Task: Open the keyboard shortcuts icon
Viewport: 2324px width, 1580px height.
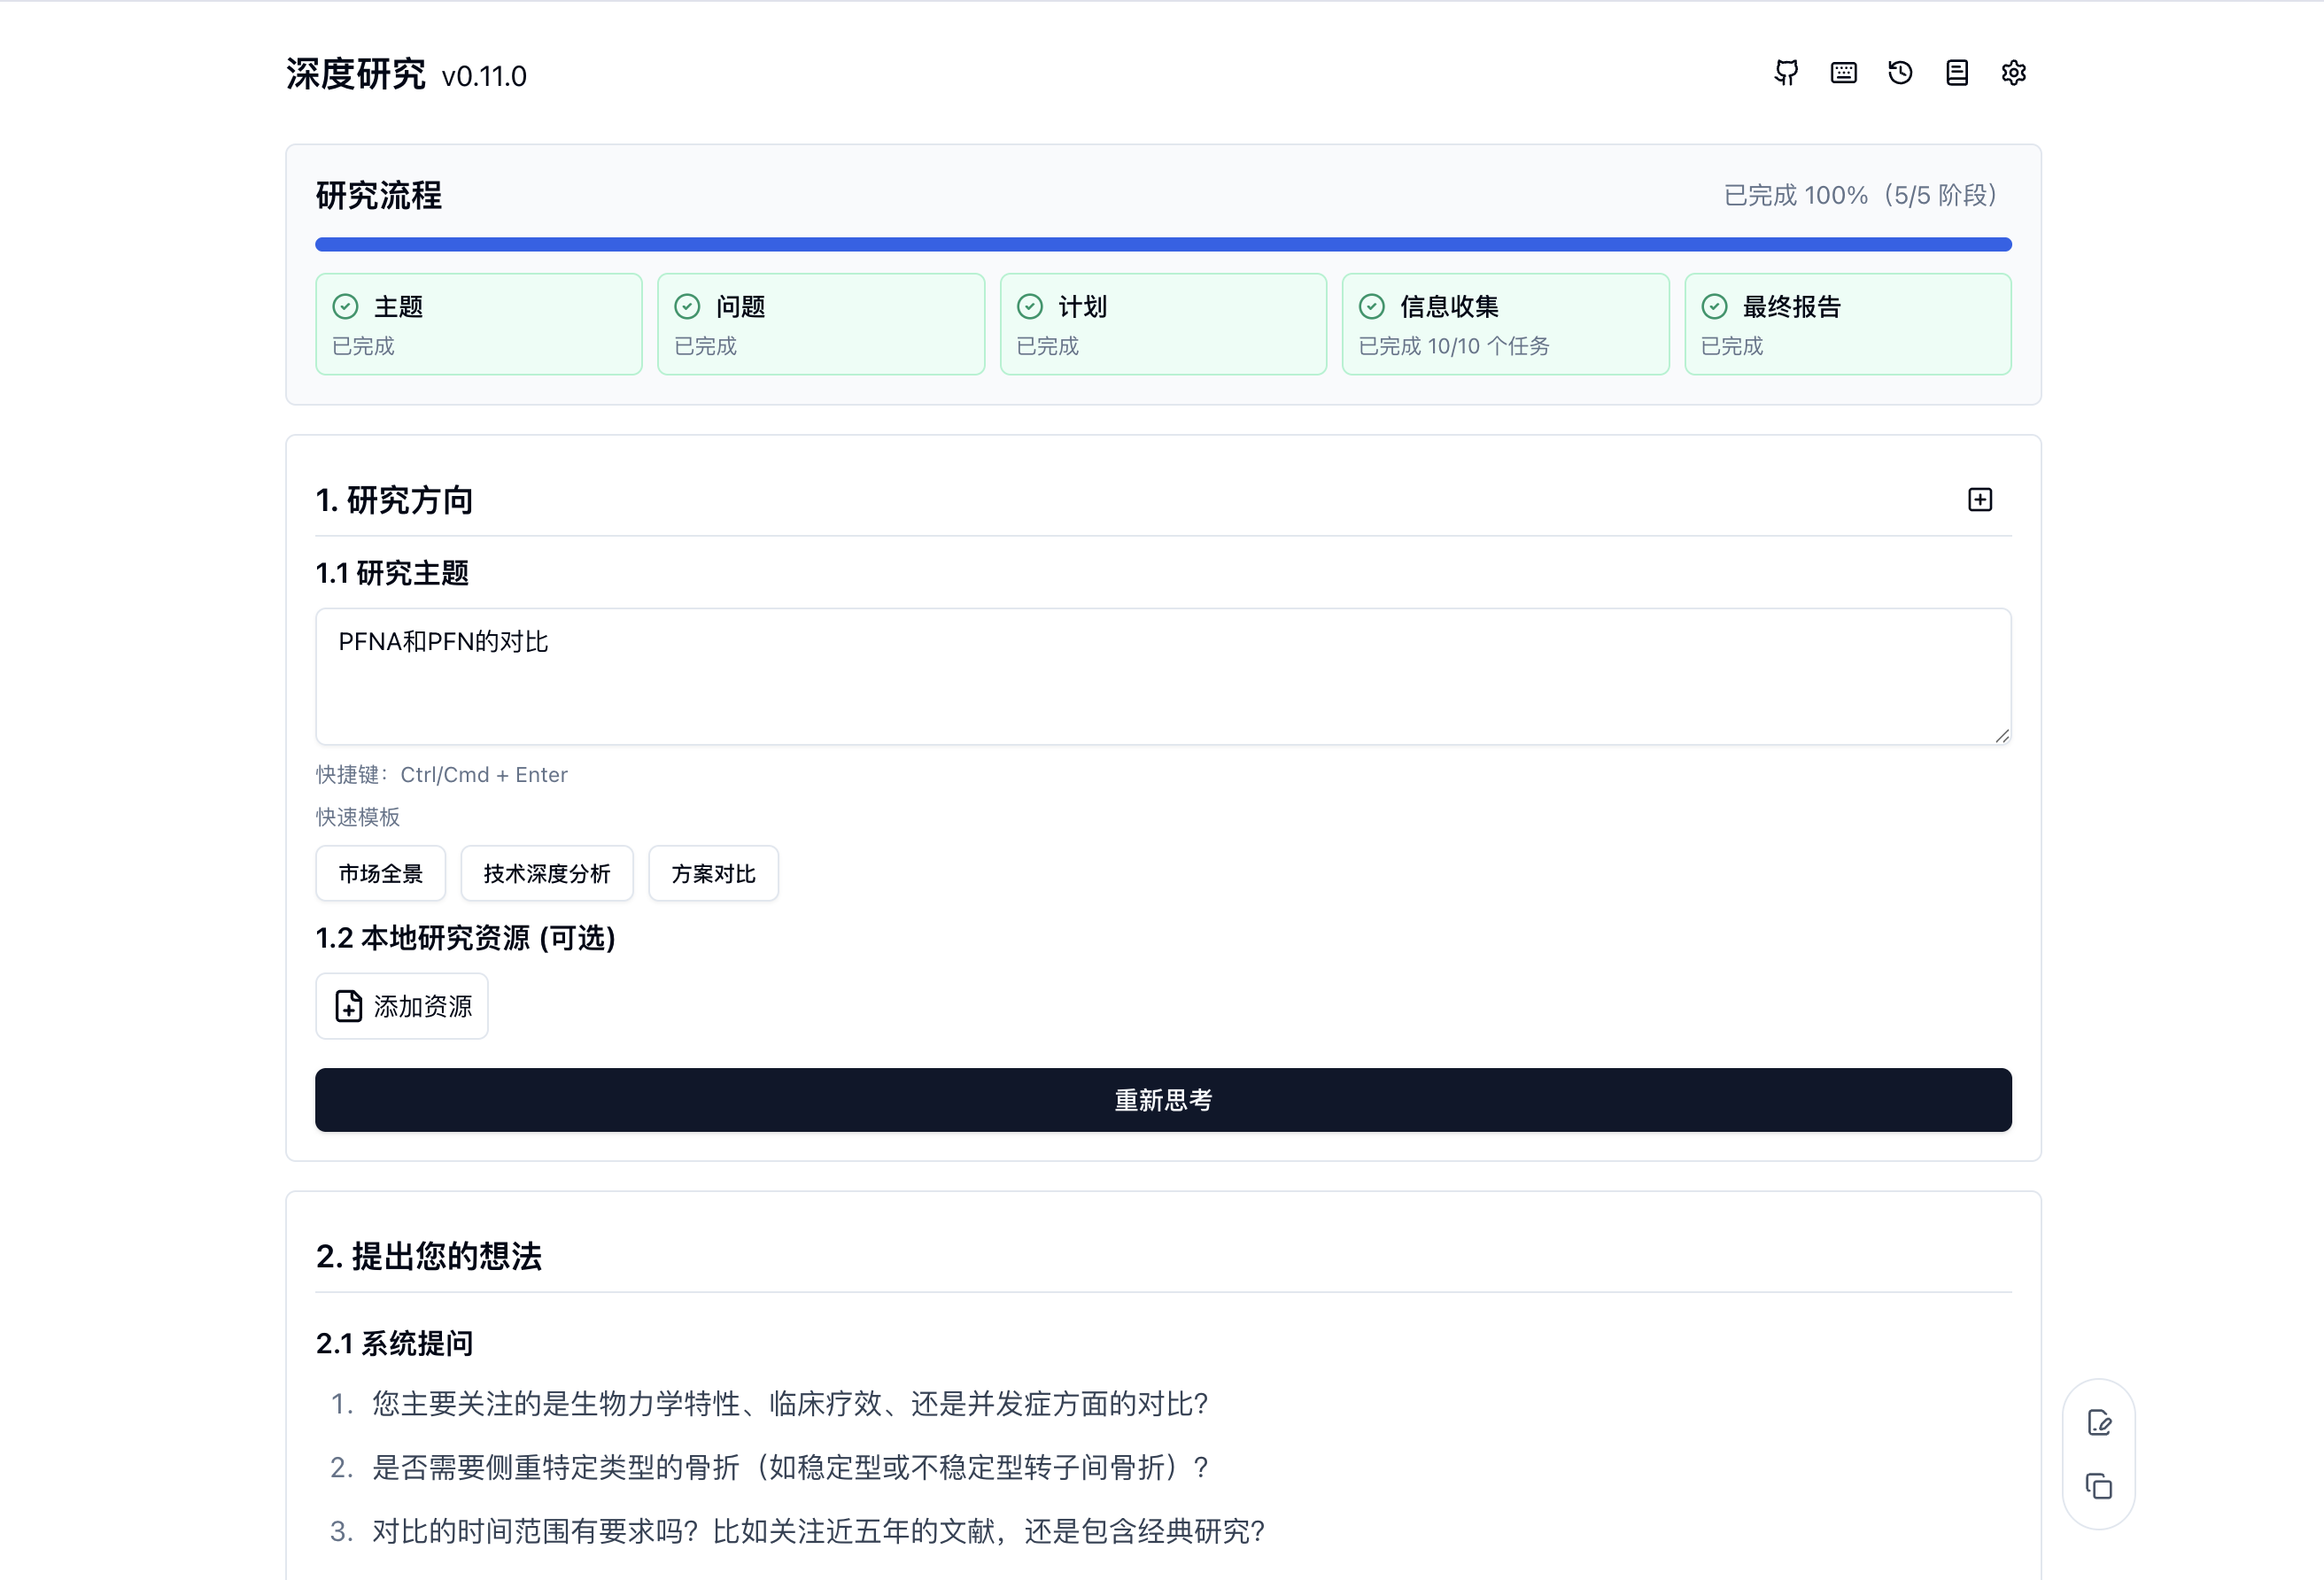Action: pyautogui.click(x=1843, y=73)
